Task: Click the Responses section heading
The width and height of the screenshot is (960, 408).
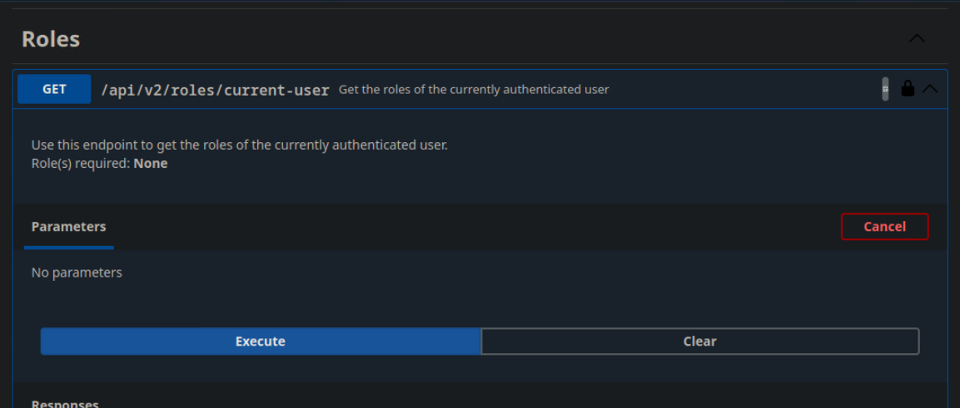Action: 65,404
